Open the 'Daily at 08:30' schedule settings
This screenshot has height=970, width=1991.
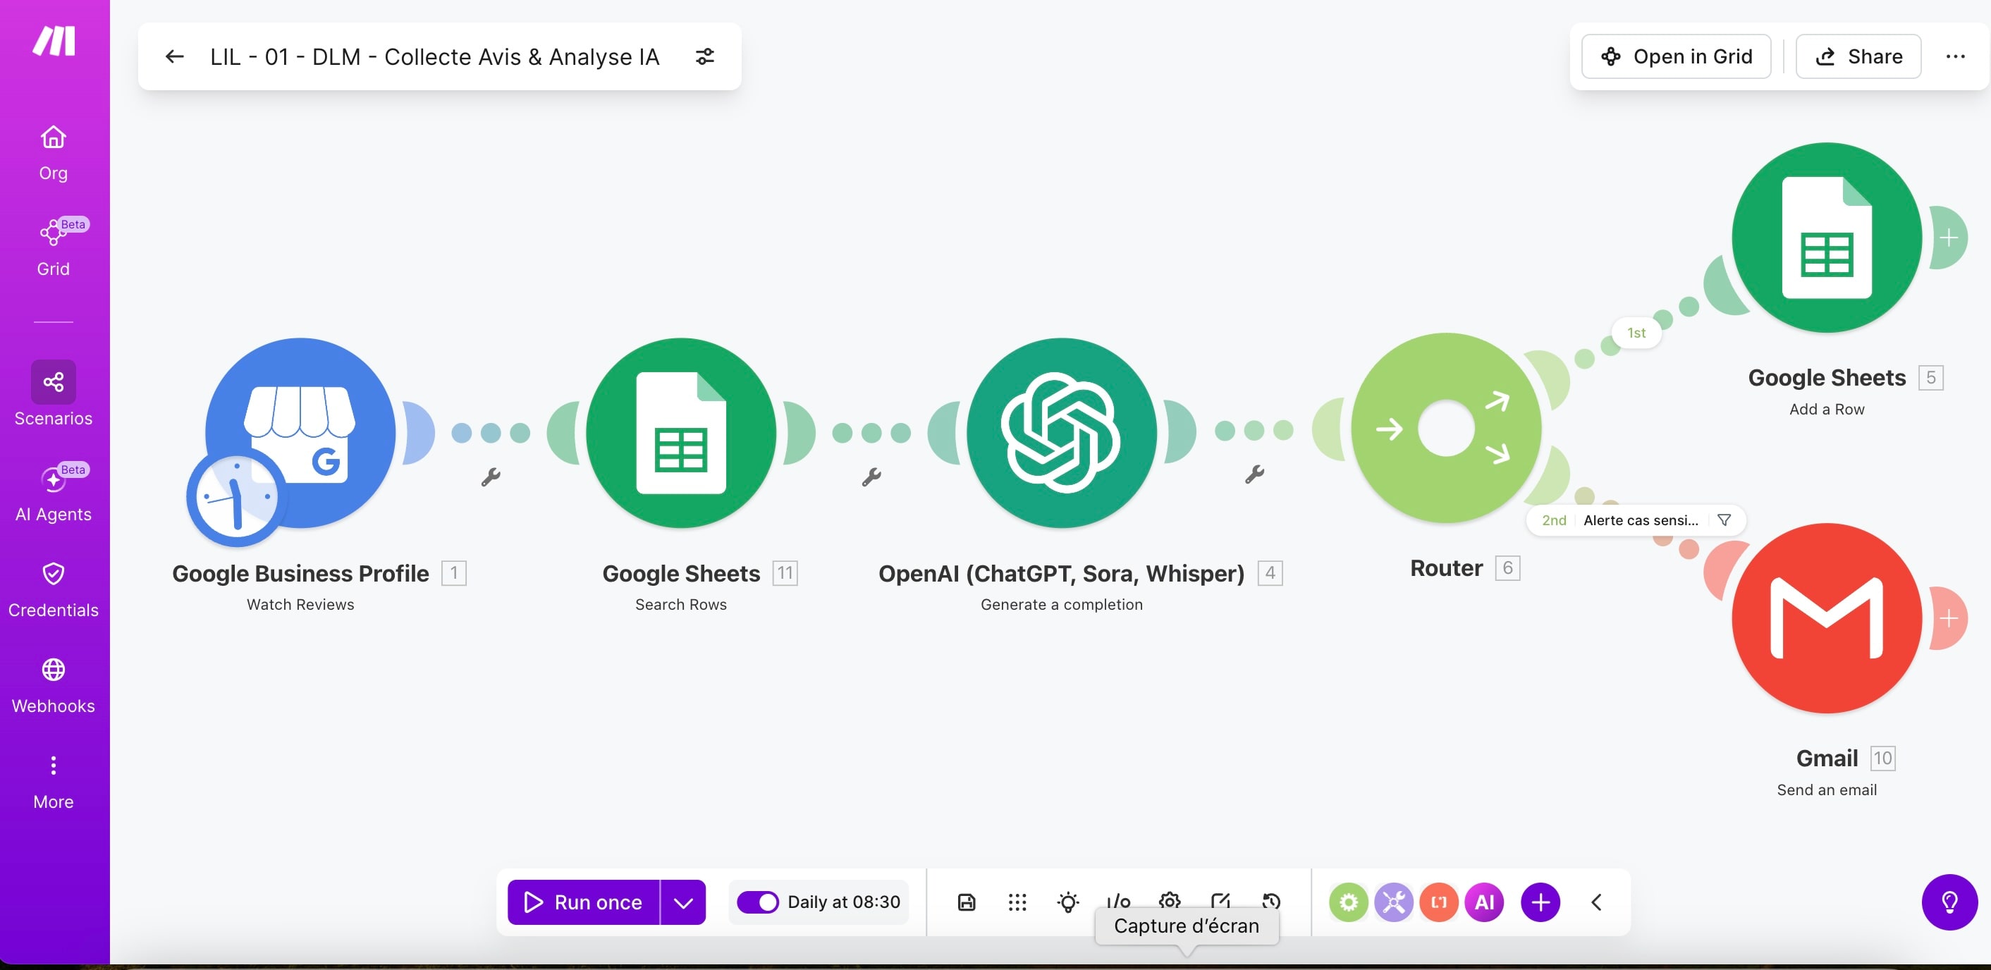click(844, 902)
